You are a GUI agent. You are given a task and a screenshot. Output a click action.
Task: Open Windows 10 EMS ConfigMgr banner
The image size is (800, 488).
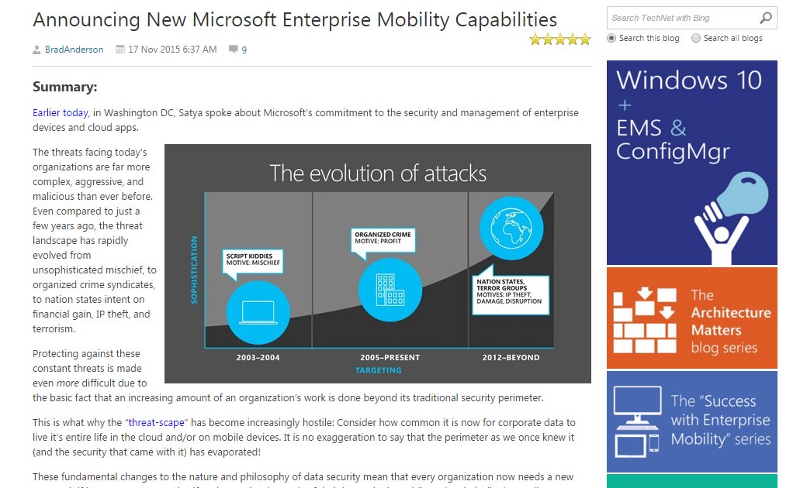coord(692,163)
